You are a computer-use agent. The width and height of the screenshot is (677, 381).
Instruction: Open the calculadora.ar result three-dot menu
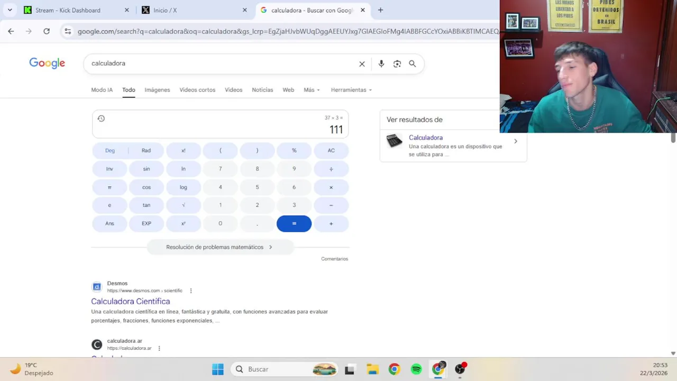pos(159,348)
